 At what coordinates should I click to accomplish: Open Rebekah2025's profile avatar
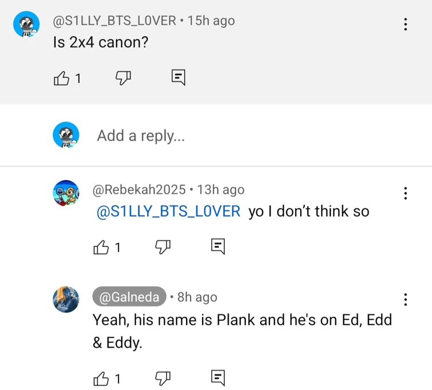tap(66, 193)
